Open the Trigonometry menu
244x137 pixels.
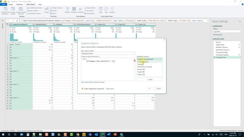click(x=90, y=8)
